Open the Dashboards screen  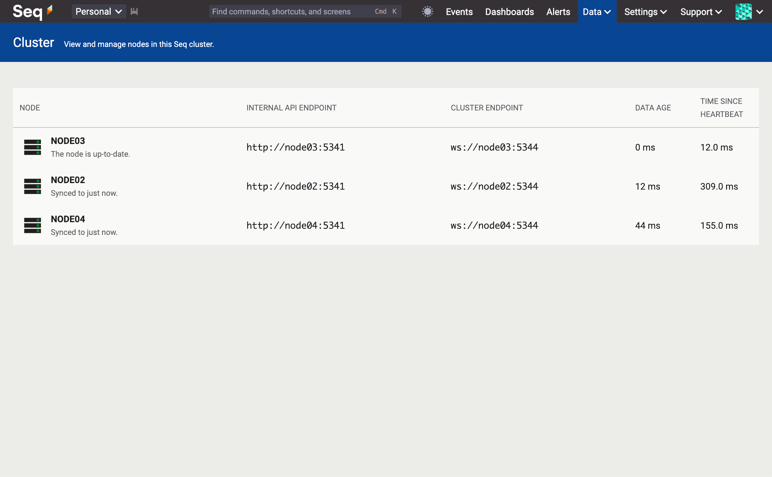[509, 12]
